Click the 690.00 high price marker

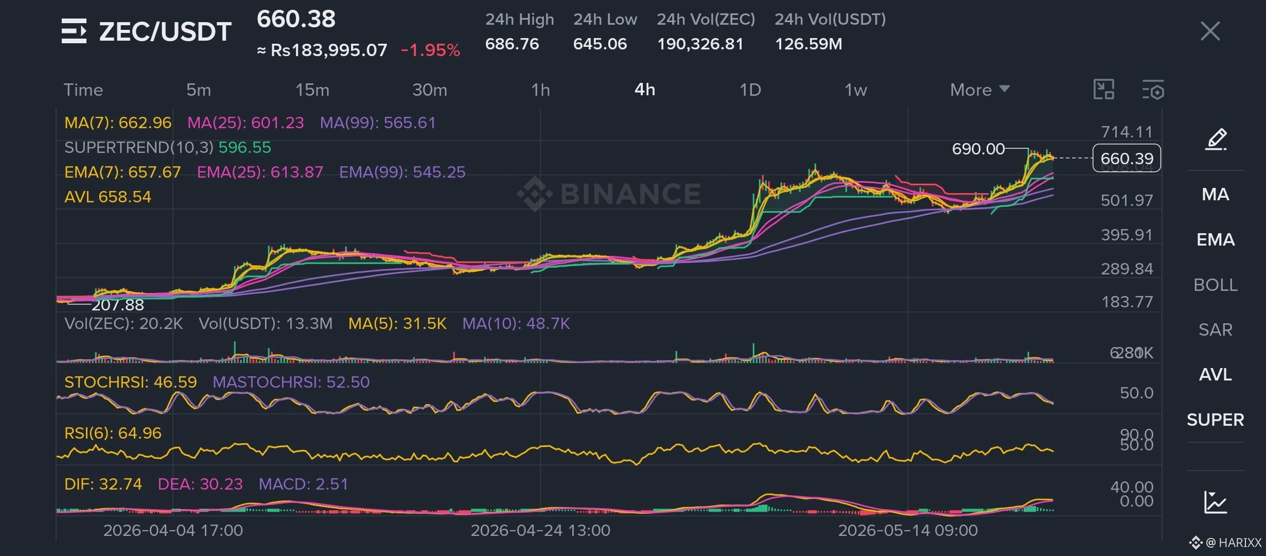point(978,149)
